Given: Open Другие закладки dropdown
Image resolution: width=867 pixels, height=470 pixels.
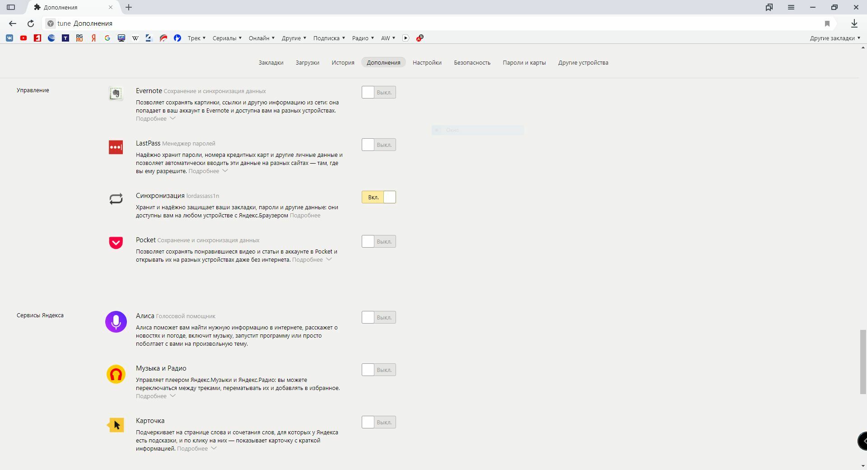Looking at the screenshot, I should pyautogui.click(x=835, y=38).
